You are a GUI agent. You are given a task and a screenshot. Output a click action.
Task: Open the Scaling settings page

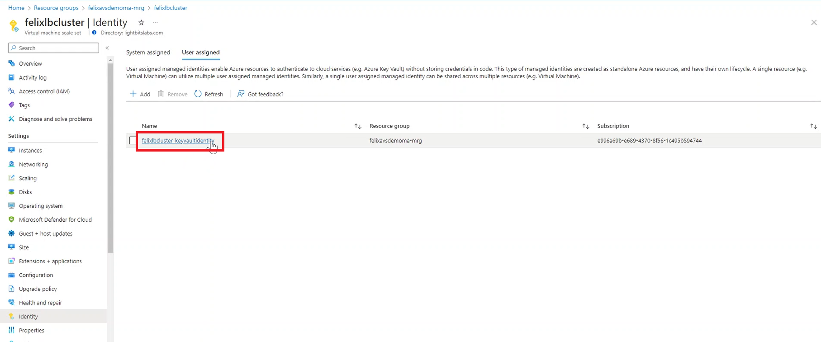tap(28, 178)
